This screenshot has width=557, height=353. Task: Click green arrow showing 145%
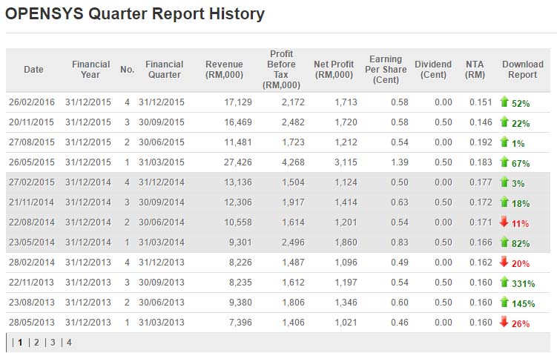(504, 303)
